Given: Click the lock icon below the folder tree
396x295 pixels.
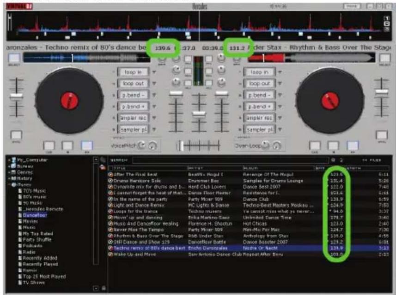Looking at the screenshot, I should 104,288.
